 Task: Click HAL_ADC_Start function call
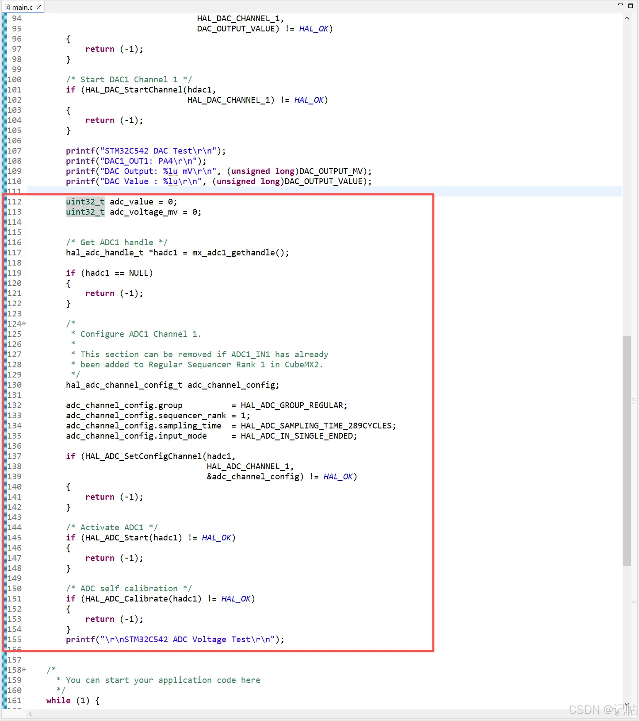[x=117, y=538]
